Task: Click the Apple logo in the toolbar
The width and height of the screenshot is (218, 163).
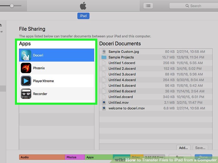Action: pyautogui.click(x=83, y=6)
